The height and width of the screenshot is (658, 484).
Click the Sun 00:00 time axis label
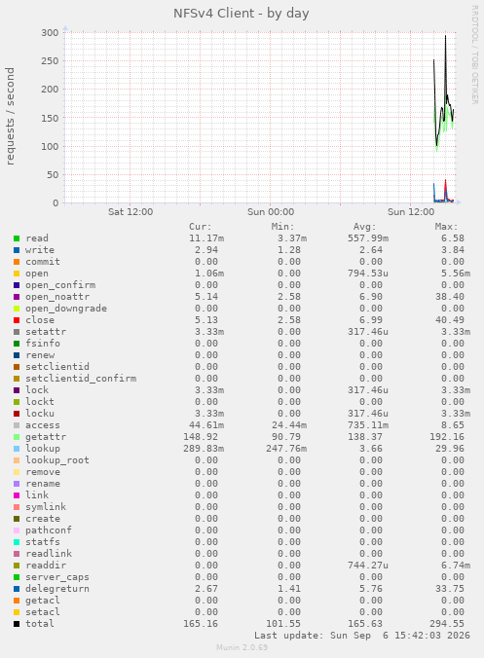(271, 212)
